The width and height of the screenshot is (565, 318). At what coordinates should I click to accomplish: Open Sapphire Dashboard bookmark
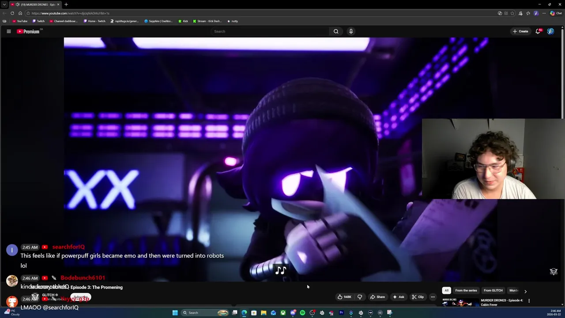click(158, 21)
